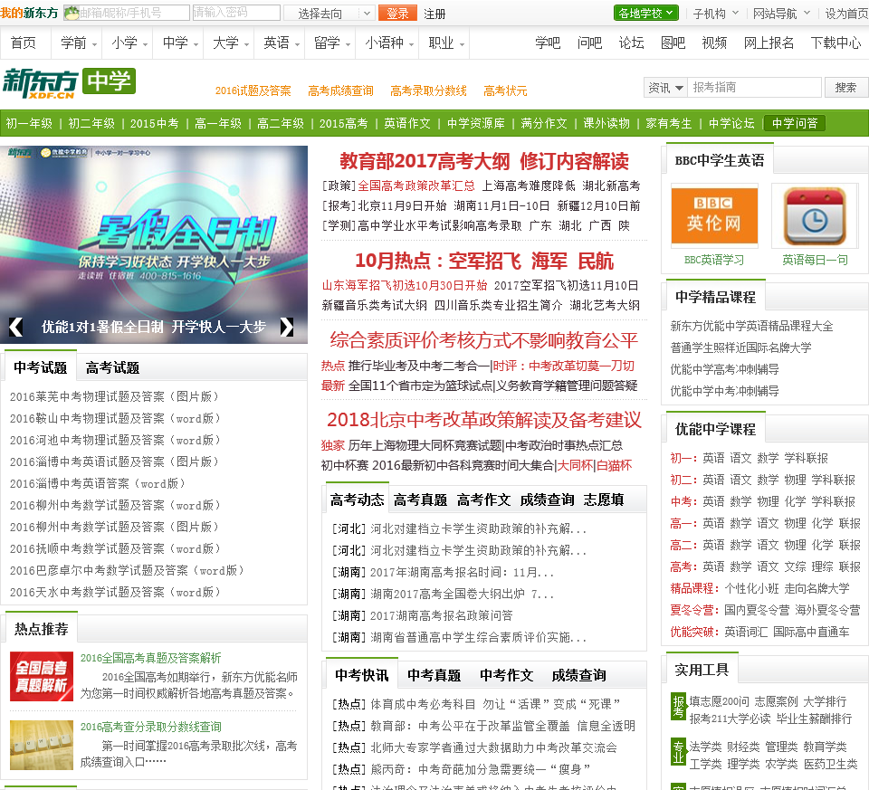Open headline 2018北京中考改革政策解读及备考建议
The height and width of the screenshot is (790, 869).
point(483,420)
